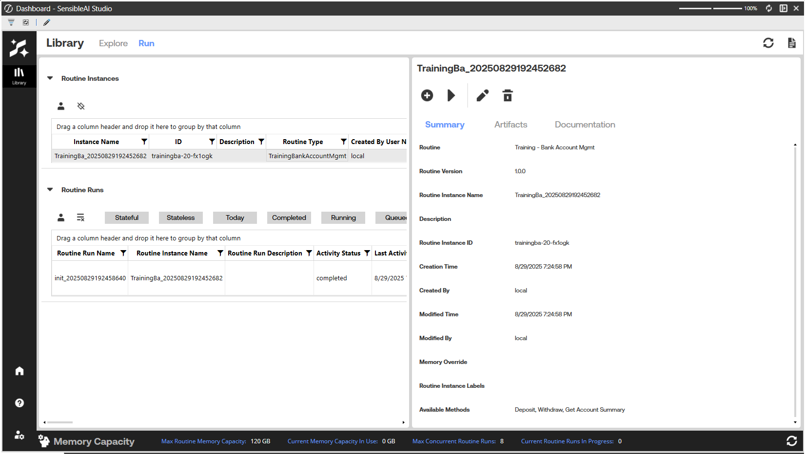Click the pencil edit icon for the instance
This screenshot has height=454, width=805.
[482, 95]
